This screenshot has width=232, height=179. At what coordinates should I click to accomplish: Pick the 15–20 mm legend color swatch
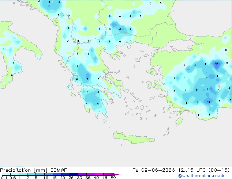57,174
